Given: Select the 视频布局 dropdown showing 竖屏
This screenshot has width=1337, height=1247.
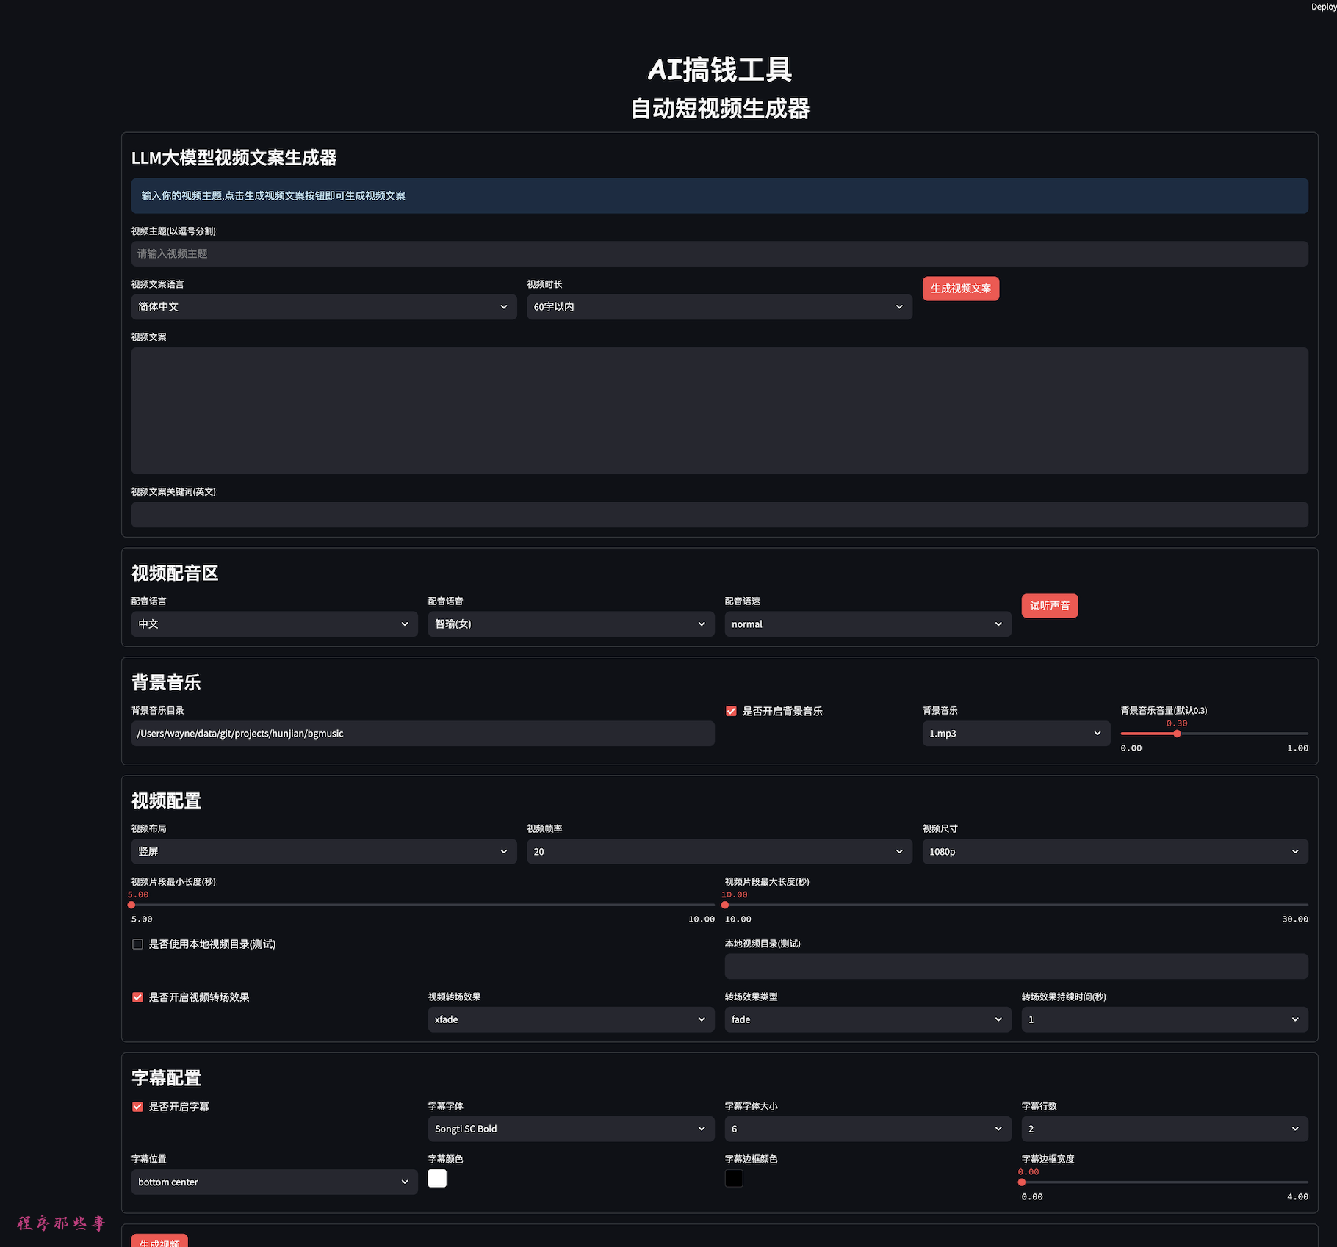Looking at the screenshot, I should coord(323,852).
